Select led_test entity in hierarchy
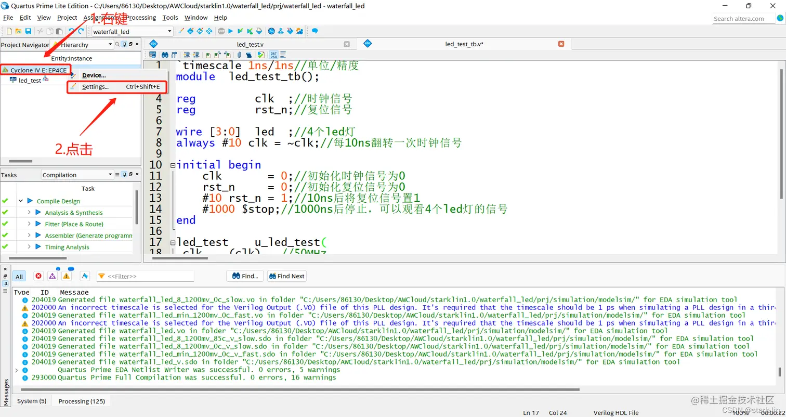Viewport: 786px width, 417px height. [x=30, y=81]
